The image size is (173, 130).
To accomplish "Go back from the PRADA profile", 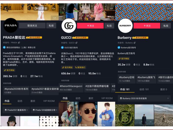I will 6,8.
